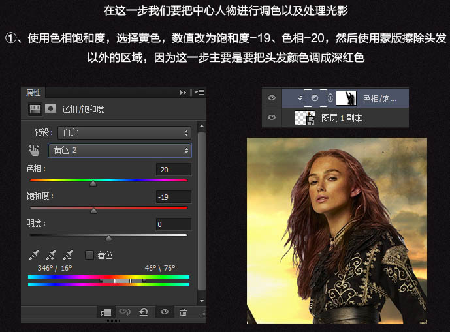Select the add-to-sample eyedropper

click(x=52, y=254)
